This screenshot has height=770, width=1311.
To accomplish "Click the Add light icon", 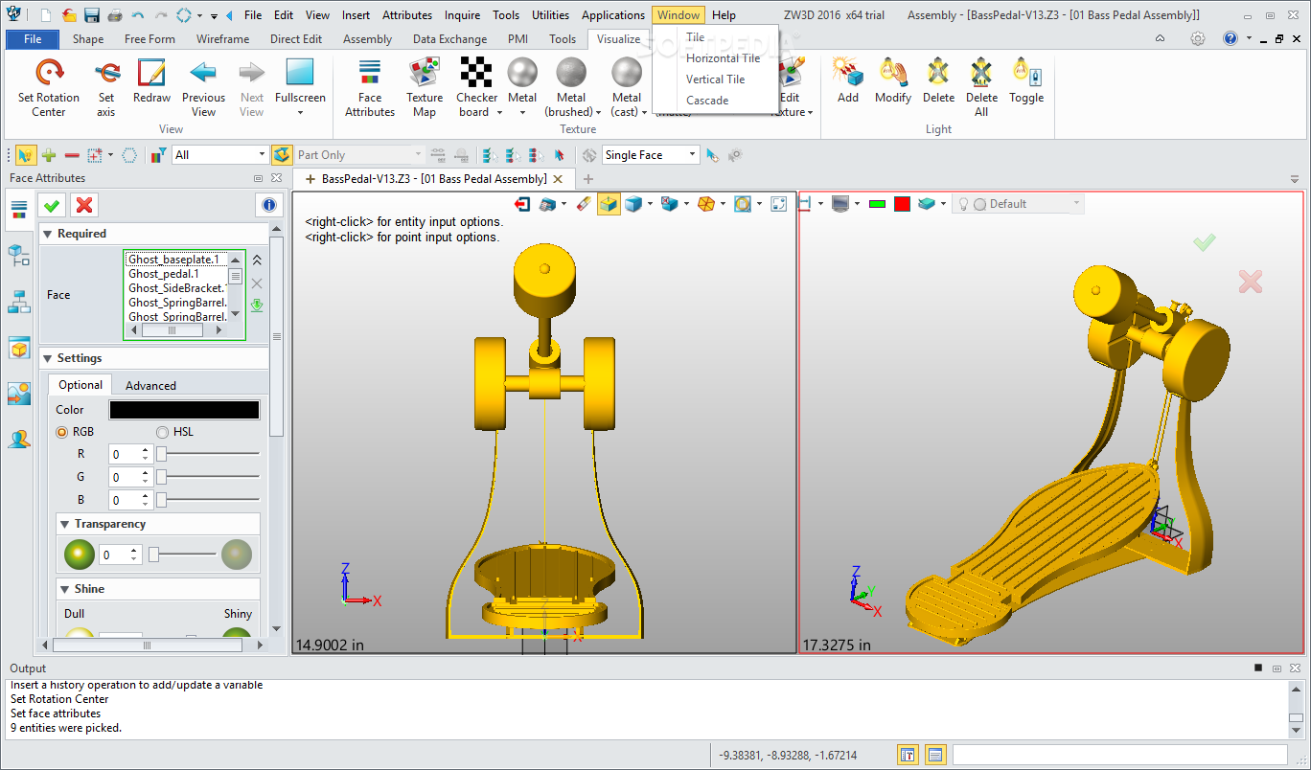I will tap(848, 74).
